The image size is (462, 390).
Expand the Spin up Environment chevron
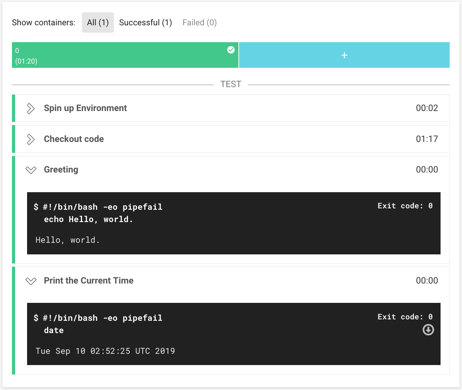pos(31,109)
